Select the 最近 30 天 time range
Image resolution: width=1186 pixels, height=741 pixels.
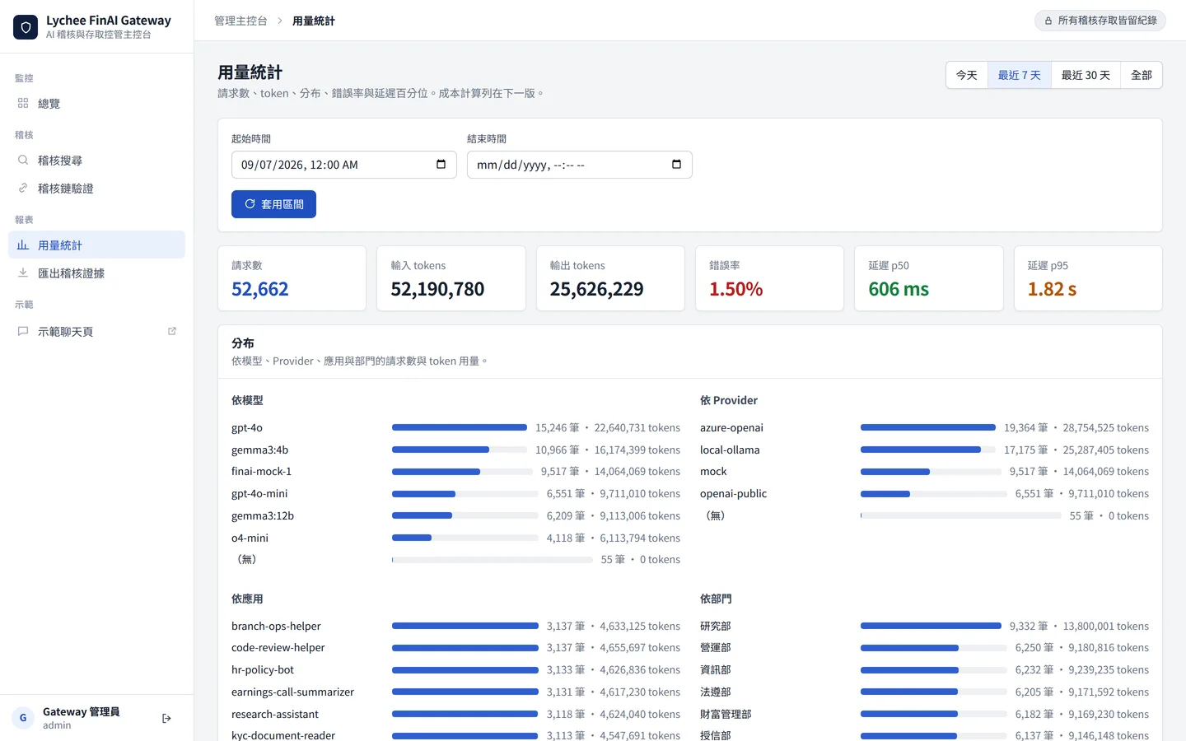coord(1086,75)
